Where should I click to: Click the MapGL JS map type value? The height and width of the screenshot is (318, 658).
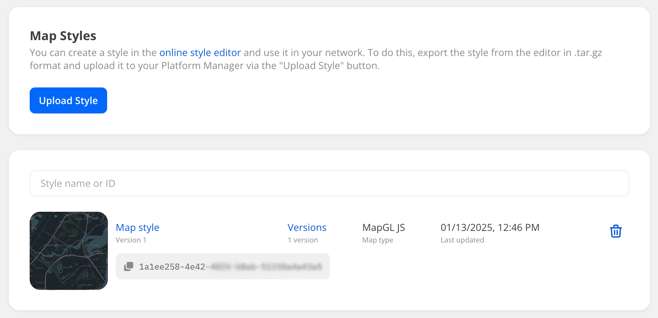(383, 228)
